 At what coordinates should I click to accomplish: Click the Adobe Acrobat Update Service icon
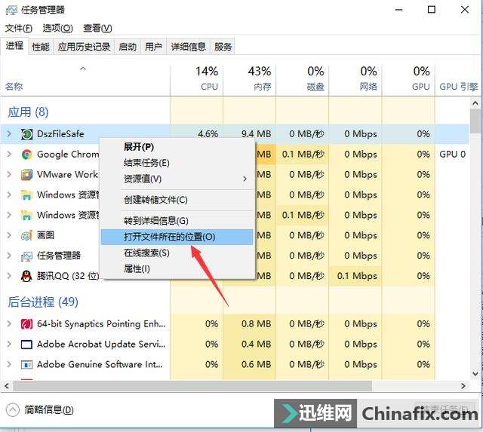pos(26,345)
